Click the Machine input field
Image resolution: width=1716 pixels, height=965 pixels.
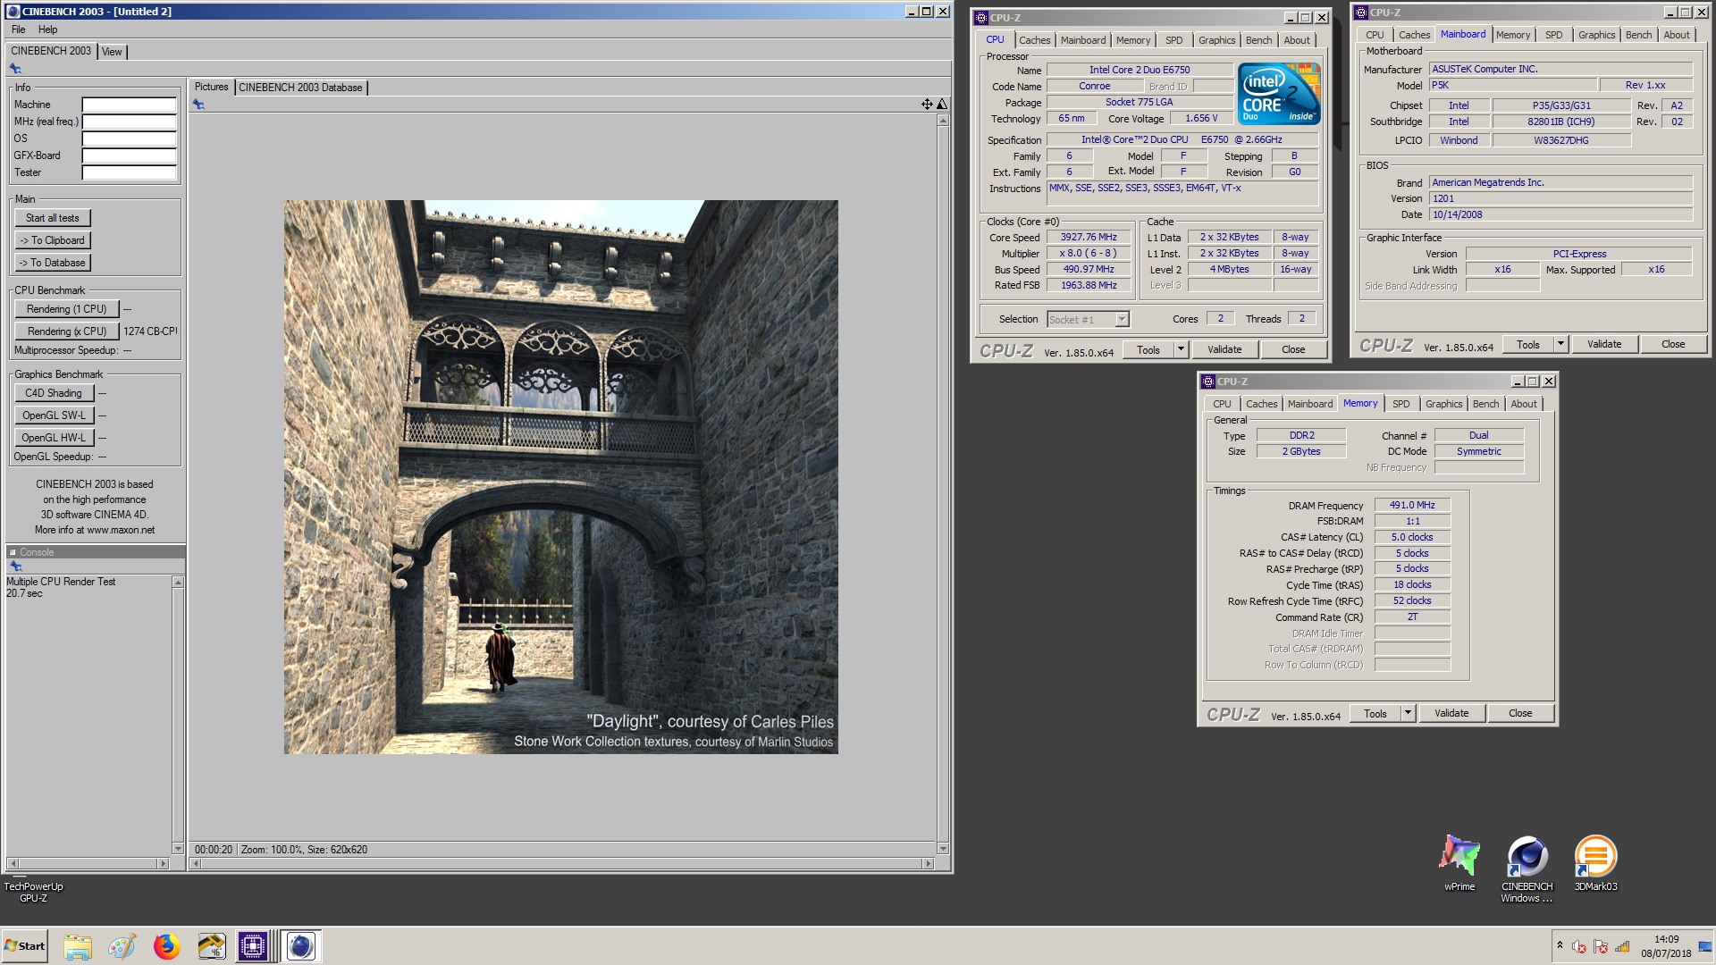pos(130,105)
